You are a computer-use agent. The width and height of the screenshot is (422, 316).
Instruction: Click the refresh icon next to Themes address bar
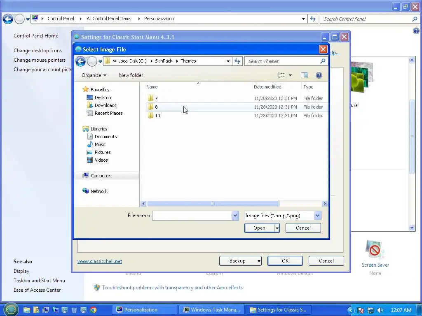(237, 61)
